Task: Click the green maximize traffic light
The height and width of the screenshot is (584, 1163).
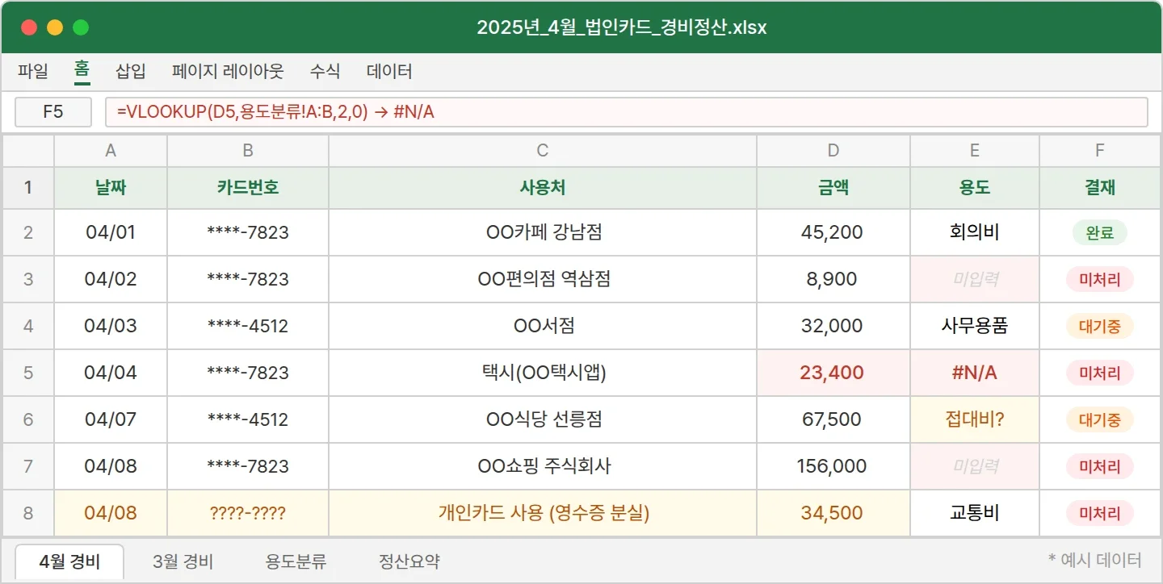Action: click(80, 26)
